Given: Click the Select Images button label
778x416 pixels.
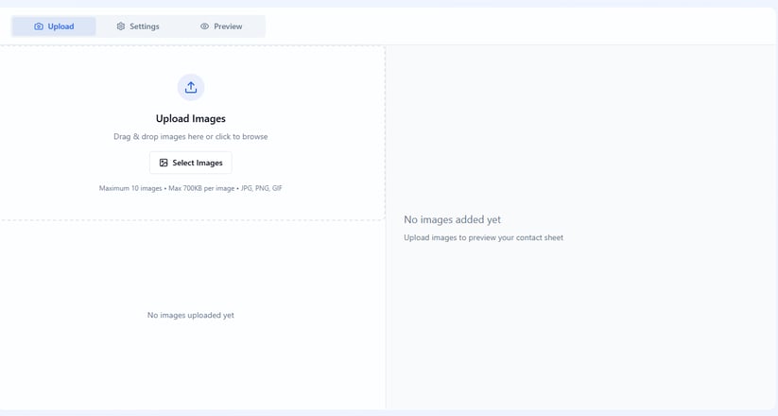Looking at the screenshot, I should [198, 163].
